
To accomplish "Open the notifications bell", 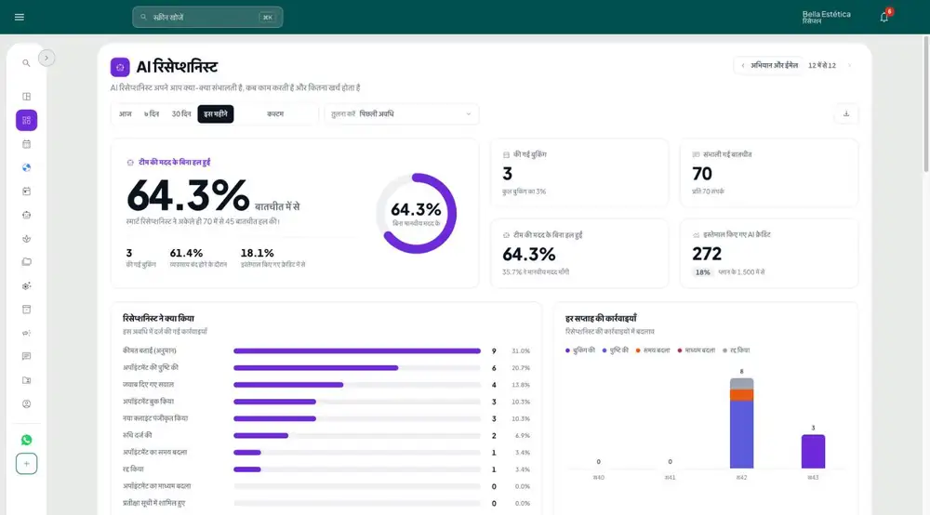I will pyautogui.click(x=883, y=17).
